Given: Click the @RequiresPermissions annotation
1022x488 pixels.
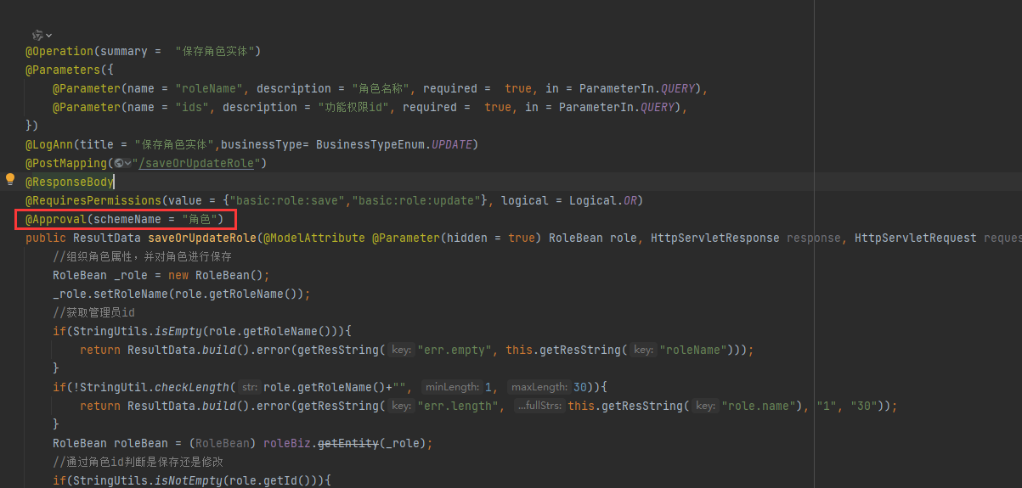Looking at the screenshot, I should click(93, 200).
